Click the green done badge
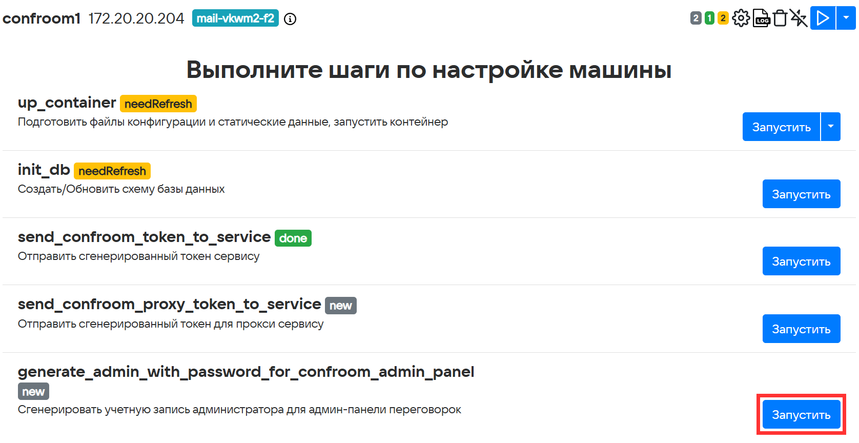Screen dimensions: 859x443 click(293, 238)
